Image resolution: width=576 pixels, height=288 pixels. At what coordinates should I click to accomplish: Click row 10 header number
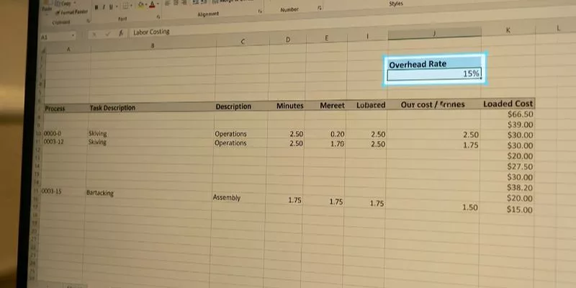coord(40,134)
